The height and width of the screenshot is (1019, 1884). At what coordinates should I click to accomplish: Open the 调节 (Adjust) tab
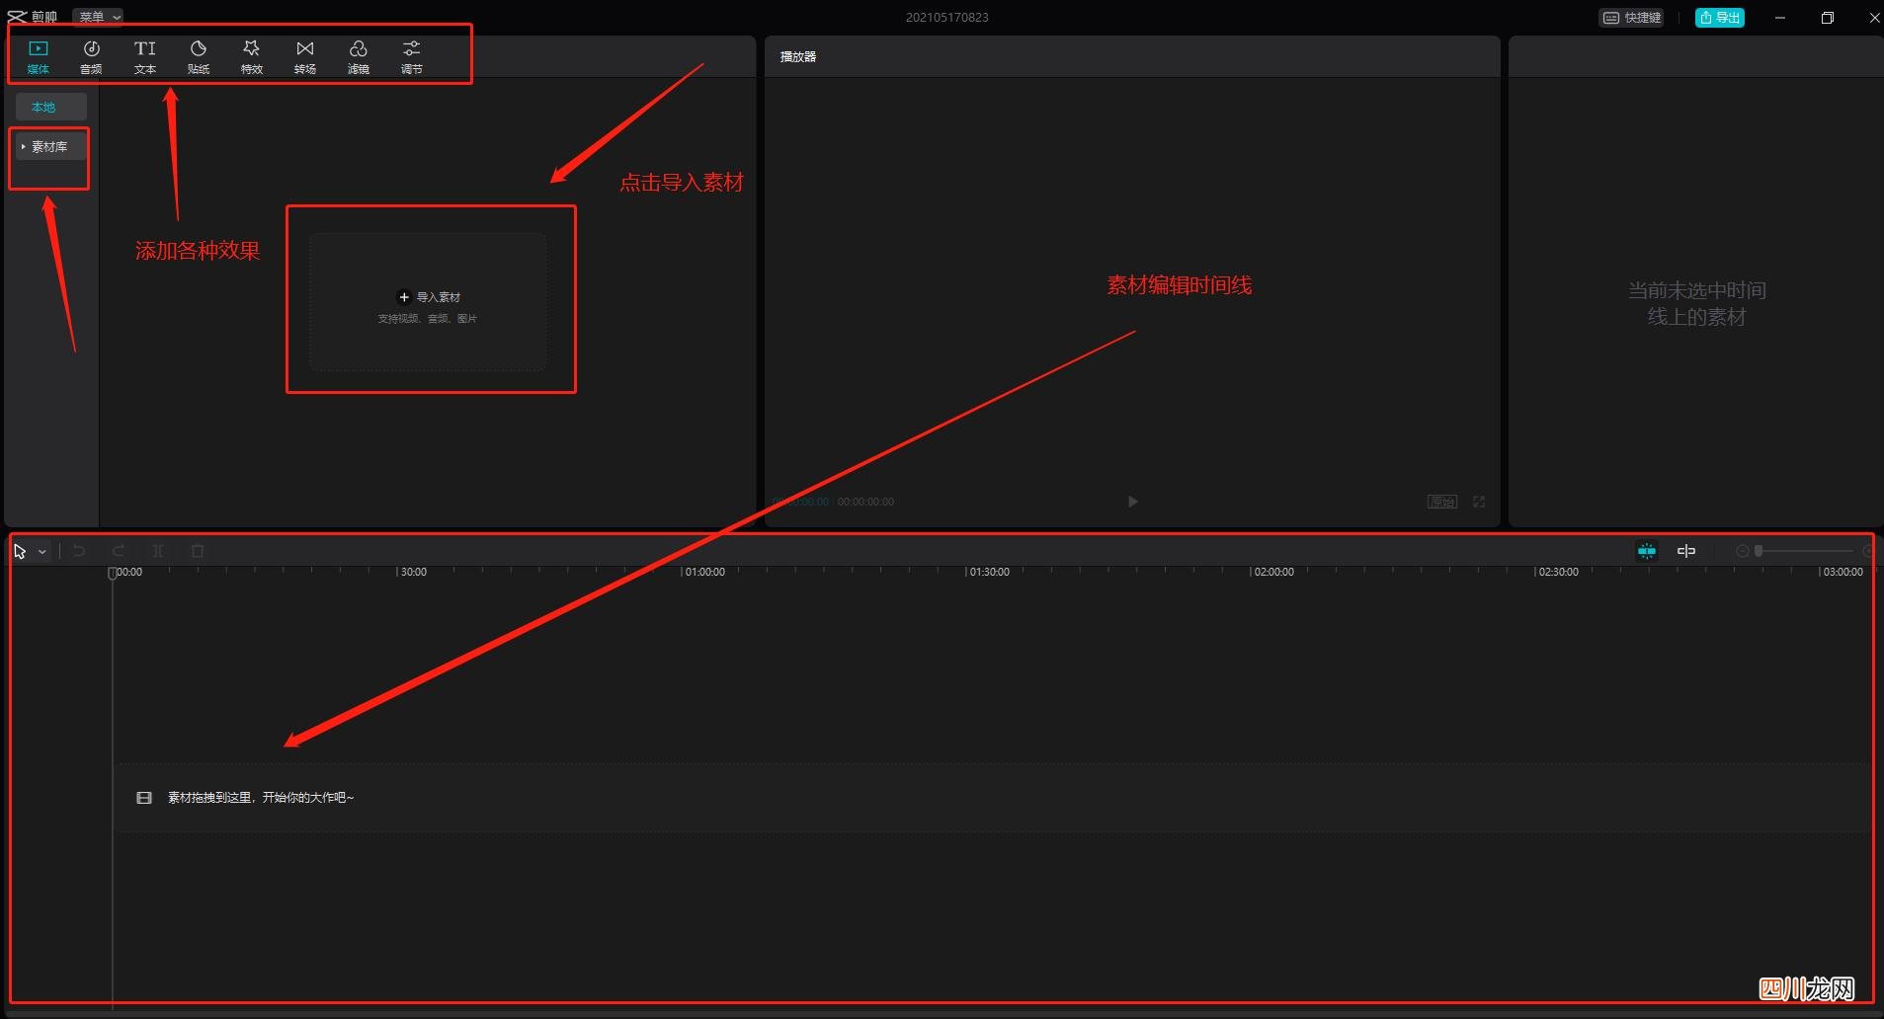(x=412, y=57)
